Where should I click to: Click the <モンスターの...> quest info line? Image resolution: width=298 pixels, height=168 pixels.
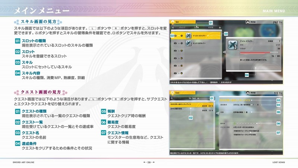pos(244,127)
